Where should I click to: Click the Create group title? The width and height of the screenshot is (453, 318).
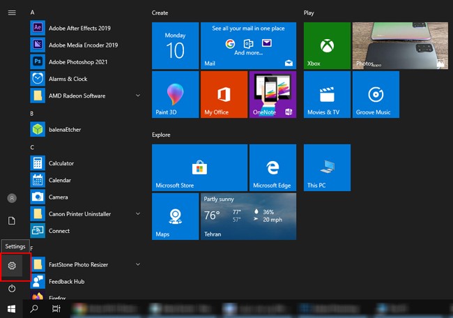160,13
